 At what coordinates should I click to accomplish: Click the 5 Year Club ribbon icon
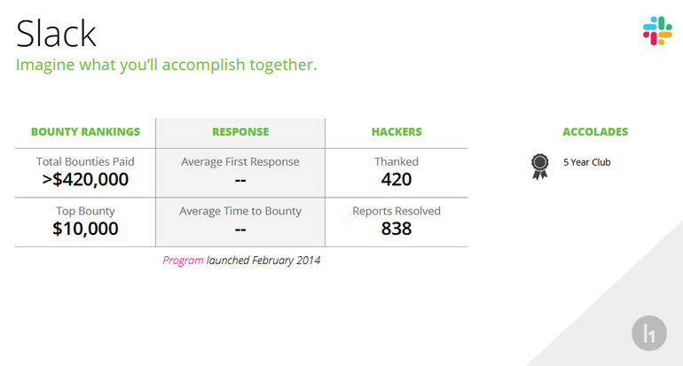click(539, 167)
